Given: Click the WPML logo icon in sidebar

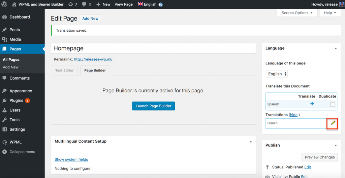Looking at the screenshot, I should (4, 142).
